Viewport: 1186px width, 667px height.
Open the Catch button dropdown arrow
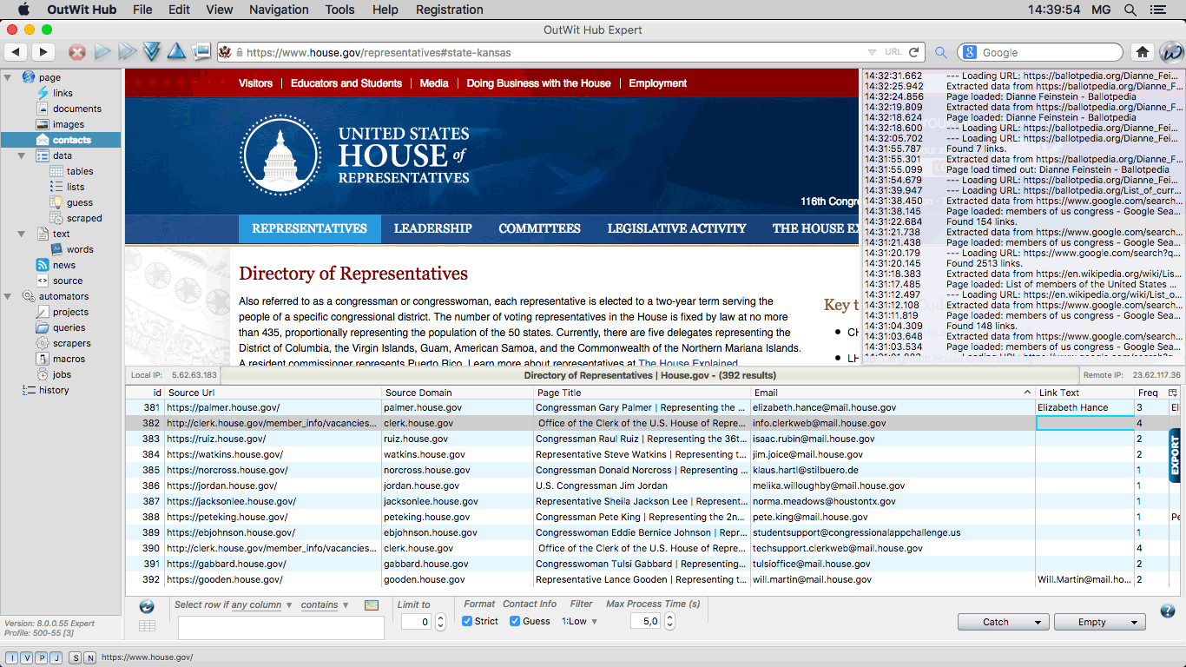[1037, 622]
